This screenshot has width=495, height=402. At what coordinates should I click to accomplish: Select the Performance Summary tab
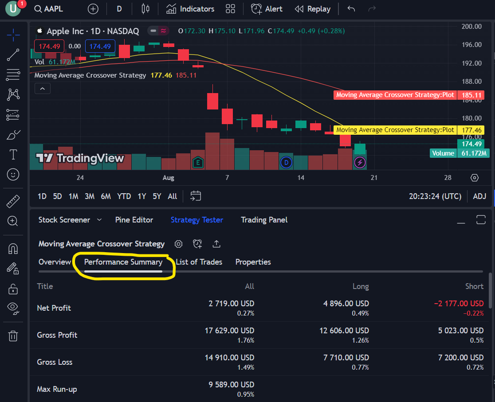coord(123,262)
